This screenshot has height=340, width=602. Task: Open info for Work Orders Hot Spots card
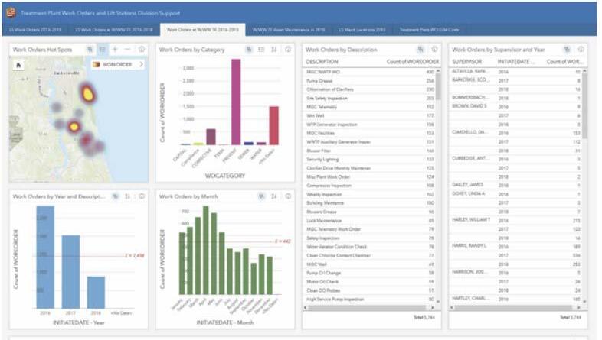coord(142,50)
